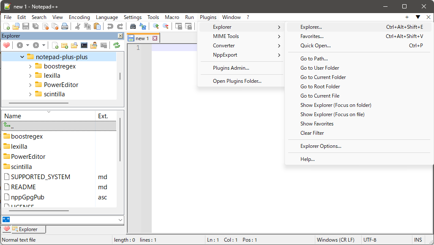The image size is (434, 245).
Task: Zoom in using the magnifier plus icon
Action: (x=156, y=26)
